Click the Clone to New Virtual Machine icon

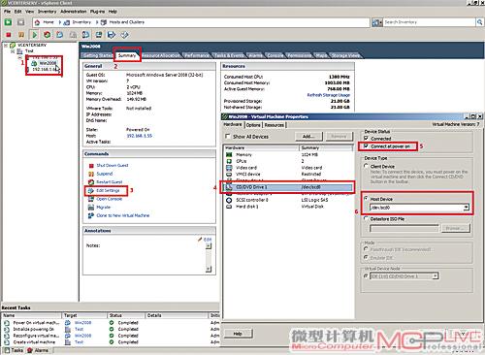91,215
